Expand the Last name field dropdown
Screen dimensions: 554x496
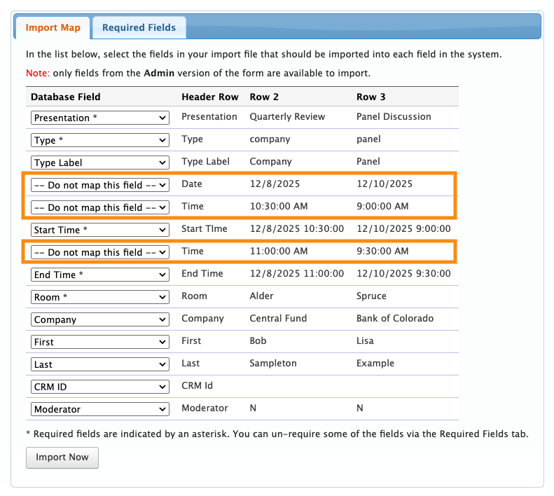[x=99, y=364]
